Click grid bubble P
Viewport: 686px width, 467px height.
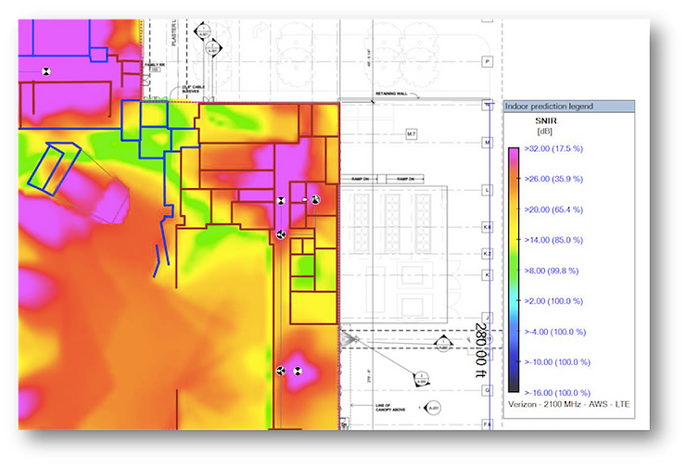tap(487, 62)
